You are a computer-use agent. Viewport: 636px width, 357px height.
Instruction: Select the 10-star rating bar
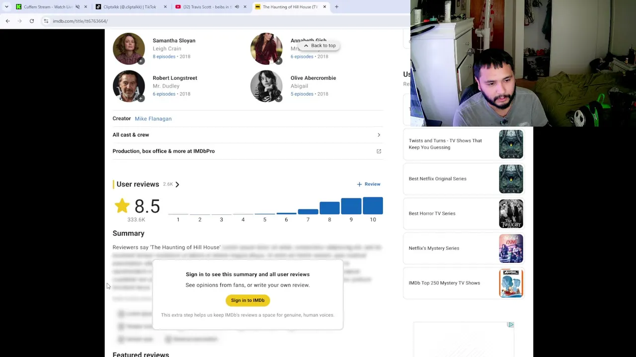[x=373, y=206]
